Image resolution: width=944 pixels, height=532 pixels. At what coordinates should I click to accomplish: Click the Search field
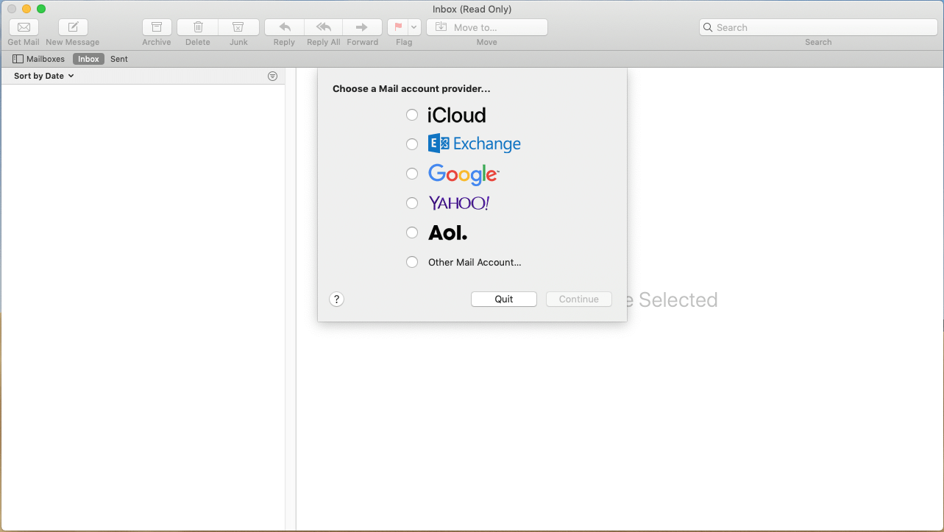[x=817, y=27]
